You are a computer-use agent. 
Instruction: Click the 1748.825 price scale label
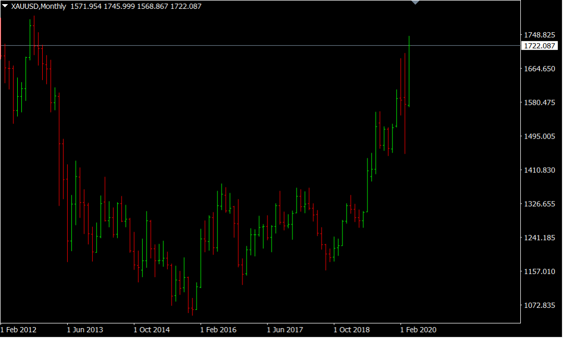540,35
